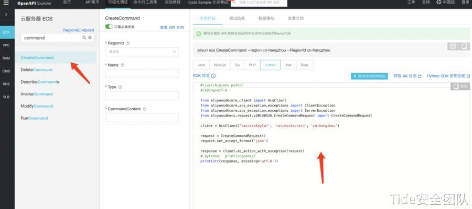Image resolution: width=472 pixels, height=209 pixels.
Task: Select VPC in the product sidebar
Action: pos(6,45)
